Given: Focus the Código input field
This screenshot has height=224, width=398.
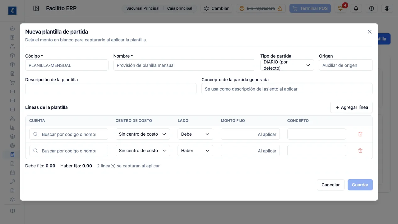Looking at the screenshot, I should click(67, 65).
